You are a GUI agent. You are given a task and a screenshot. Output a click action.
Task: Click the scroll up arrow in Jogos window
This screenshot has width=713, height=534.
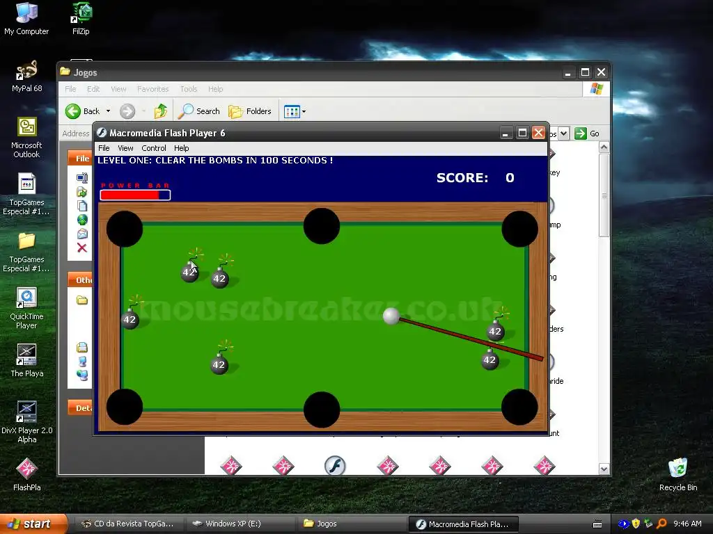(604, 147)
